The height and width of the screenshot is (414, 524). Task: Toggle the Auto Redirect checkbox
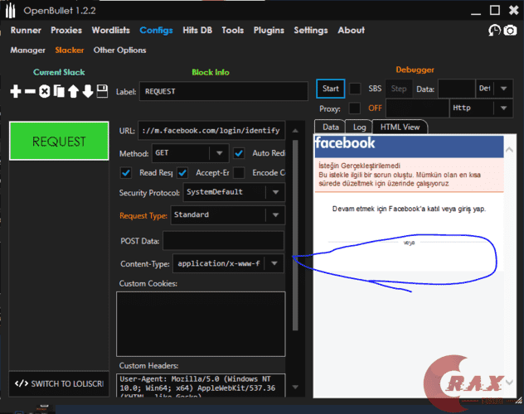(x=239, y=153)
